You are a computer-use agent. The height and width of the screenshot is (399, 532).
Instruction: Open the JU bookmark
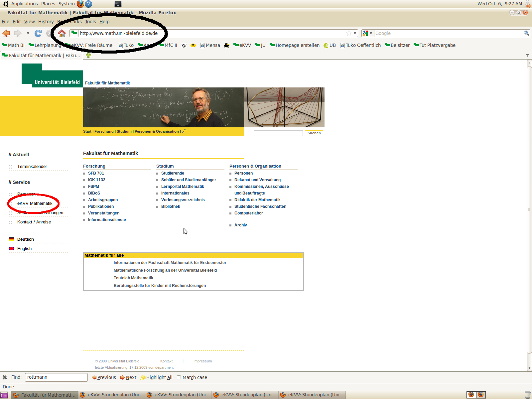pos(260,45)
